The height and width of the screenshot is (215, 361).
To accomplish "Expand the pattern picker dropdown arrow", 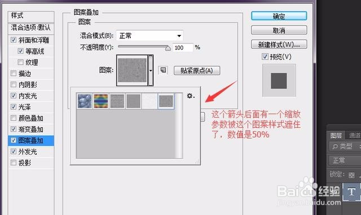I will tap(151, 70).
